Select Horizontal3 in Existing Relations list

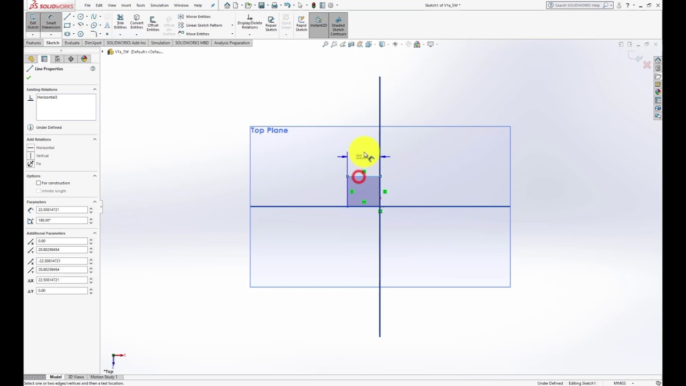coord(47,98)
